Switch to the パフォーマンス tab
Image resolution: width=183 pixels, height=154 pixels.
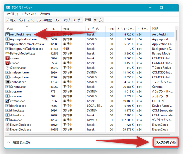pos(26,20)
